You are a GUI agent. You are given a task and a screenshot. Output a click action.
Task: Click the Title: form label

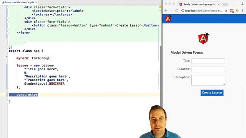186,61
